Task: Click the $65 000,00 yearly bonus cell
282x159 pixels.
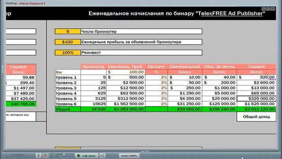Action: pos(256,93)
